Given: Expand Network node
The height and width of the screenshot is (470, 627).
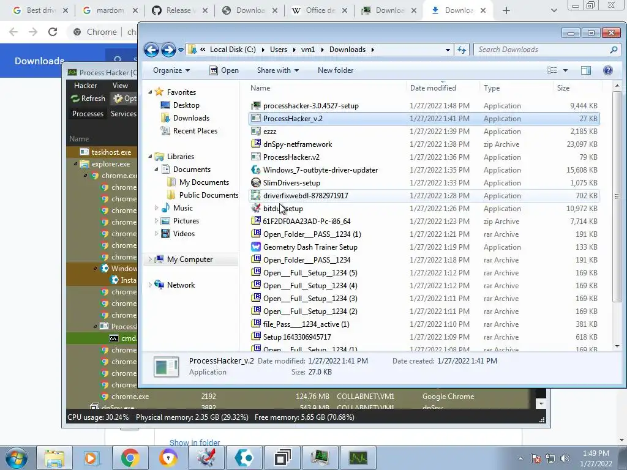Looking at the screenshot, I should (150, 285).
